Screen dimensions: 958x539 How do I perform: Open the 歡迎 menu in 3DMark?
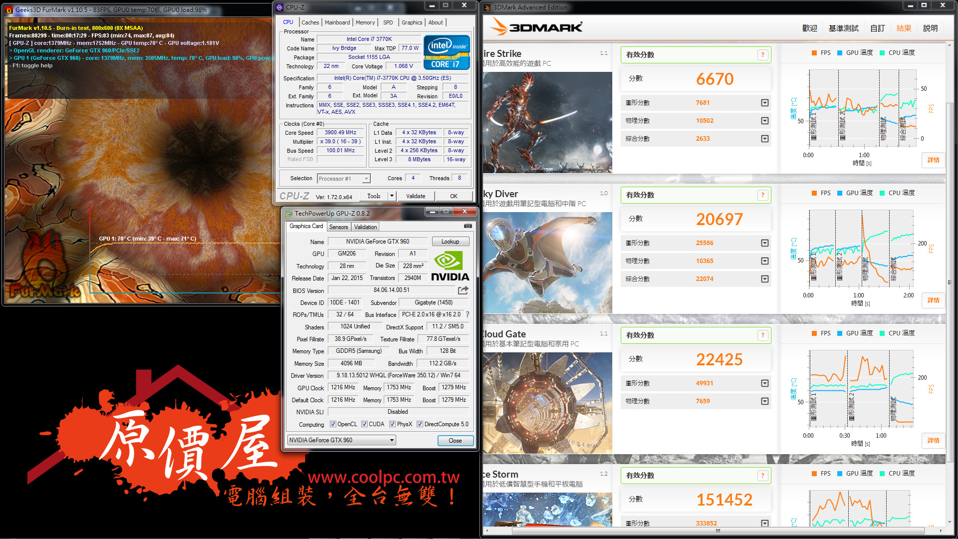[809, 28]
